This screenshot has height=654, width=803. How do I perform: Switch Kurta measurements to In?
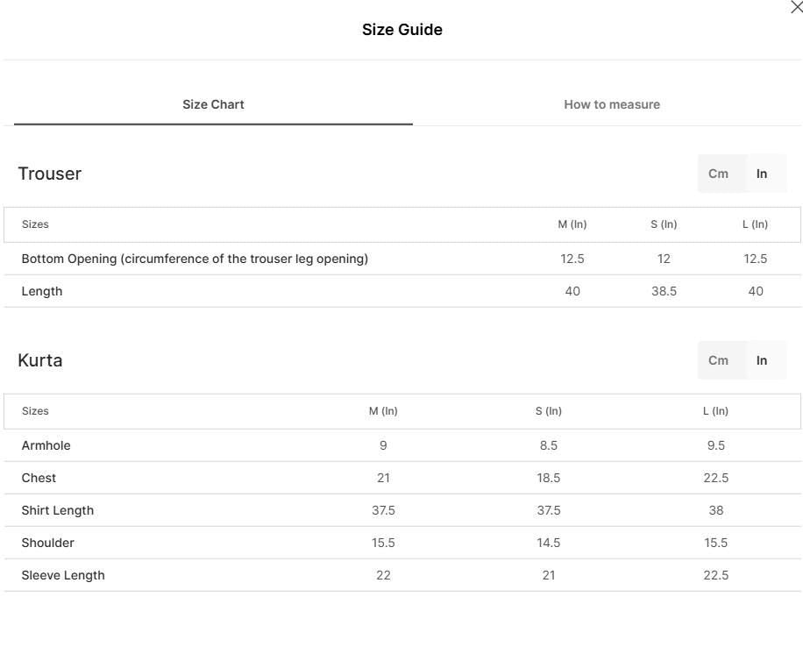pos(762,360)
